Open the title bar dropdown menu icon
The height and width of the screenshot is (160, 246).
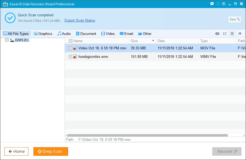(x=224, y=4)
